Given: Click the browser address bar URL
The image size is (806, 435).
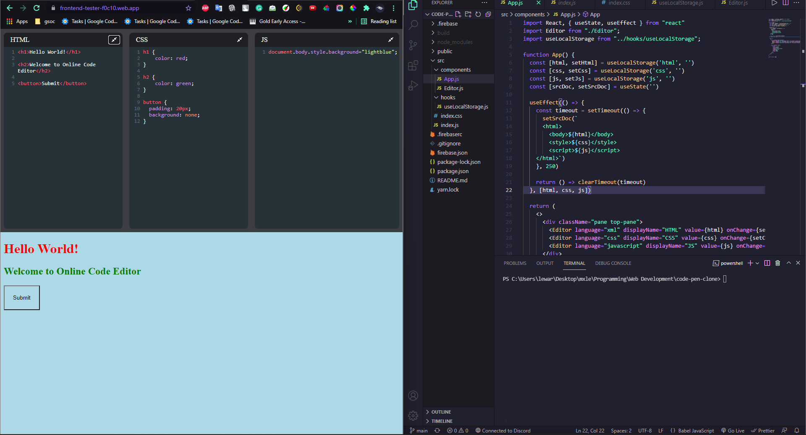Looking at the screenshot, I should (99, 8).
